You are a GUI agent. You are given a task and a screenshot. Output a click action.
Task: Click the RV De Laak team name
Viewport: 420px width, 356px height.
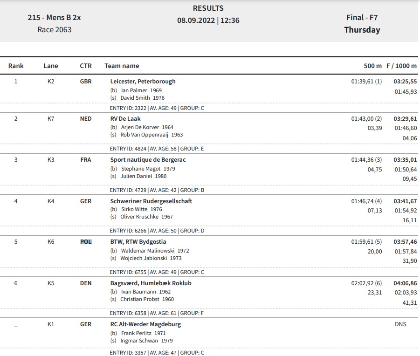[x=125, y=118]
